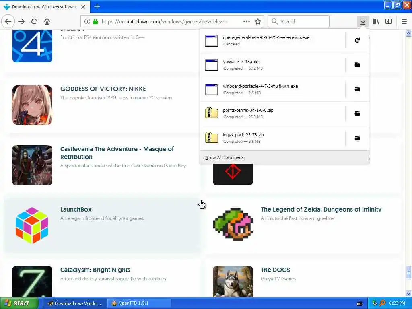Image resolution: width=412 pixels, height=309 pixels.
Task: Close the Download new Windows software tab
Action: coord(83,7)
